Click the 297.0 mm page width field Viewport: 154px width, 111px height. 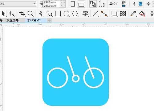(51, 2)
